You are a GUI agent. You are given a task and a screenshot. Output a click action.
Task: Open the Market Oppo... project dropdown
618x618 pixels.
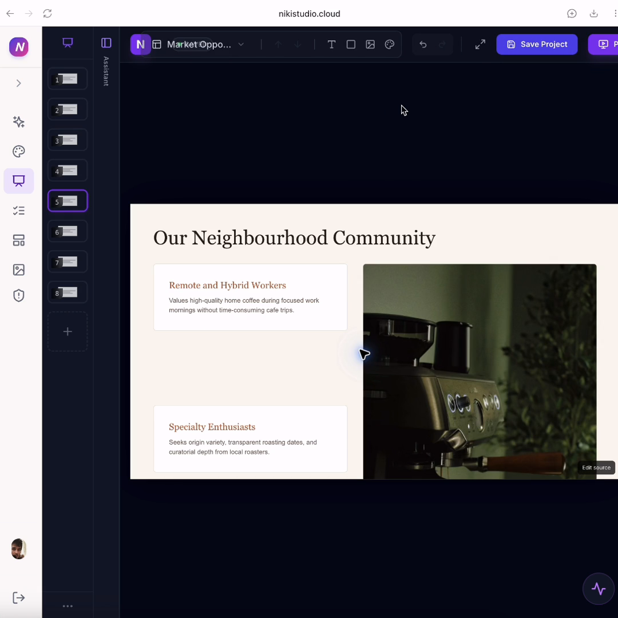pos(199,45)
